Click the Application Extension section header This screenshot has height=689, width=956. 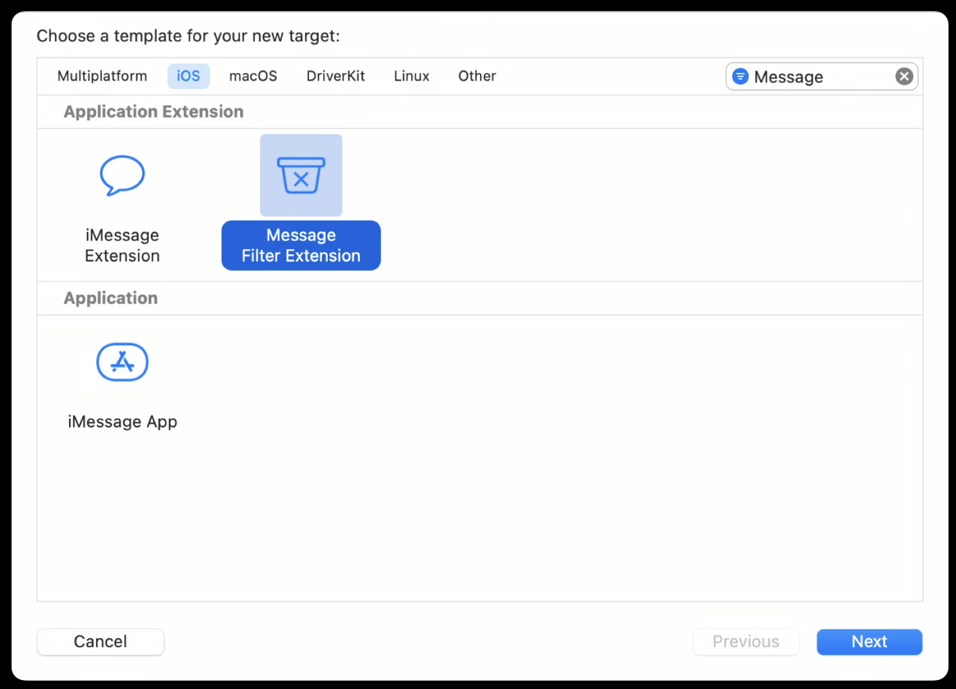click(154, 112)
